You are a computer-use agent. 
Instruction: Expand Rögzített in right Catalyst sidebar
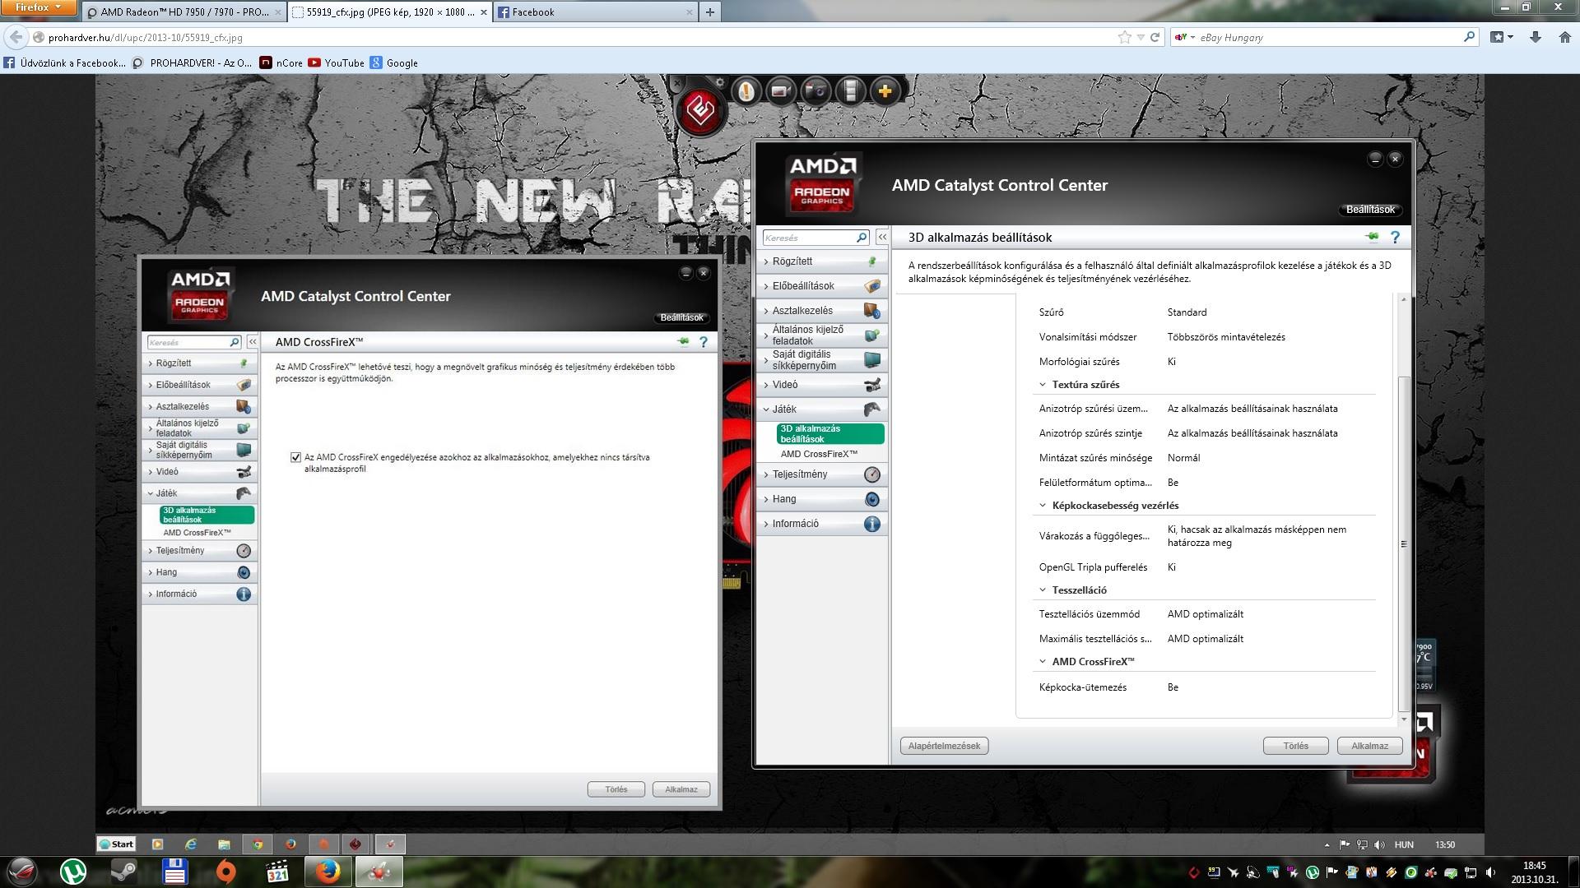[x=822, y=261]
